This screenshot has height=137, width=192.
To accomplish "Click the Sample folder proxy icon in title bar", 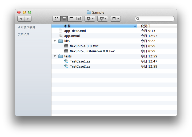I will (89, 12).
